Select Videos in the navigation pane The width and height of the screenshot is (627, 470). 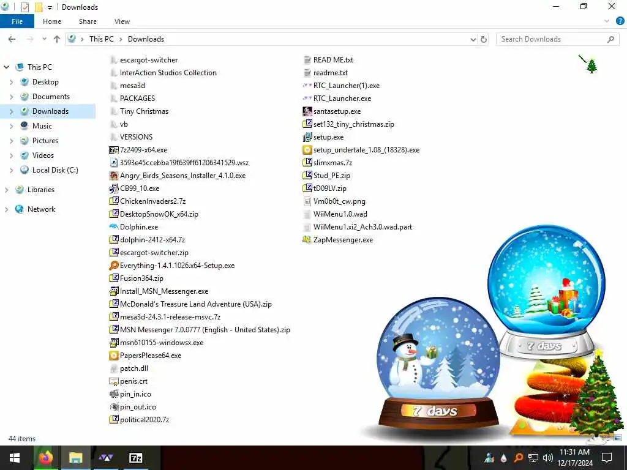tap(43, 155)
